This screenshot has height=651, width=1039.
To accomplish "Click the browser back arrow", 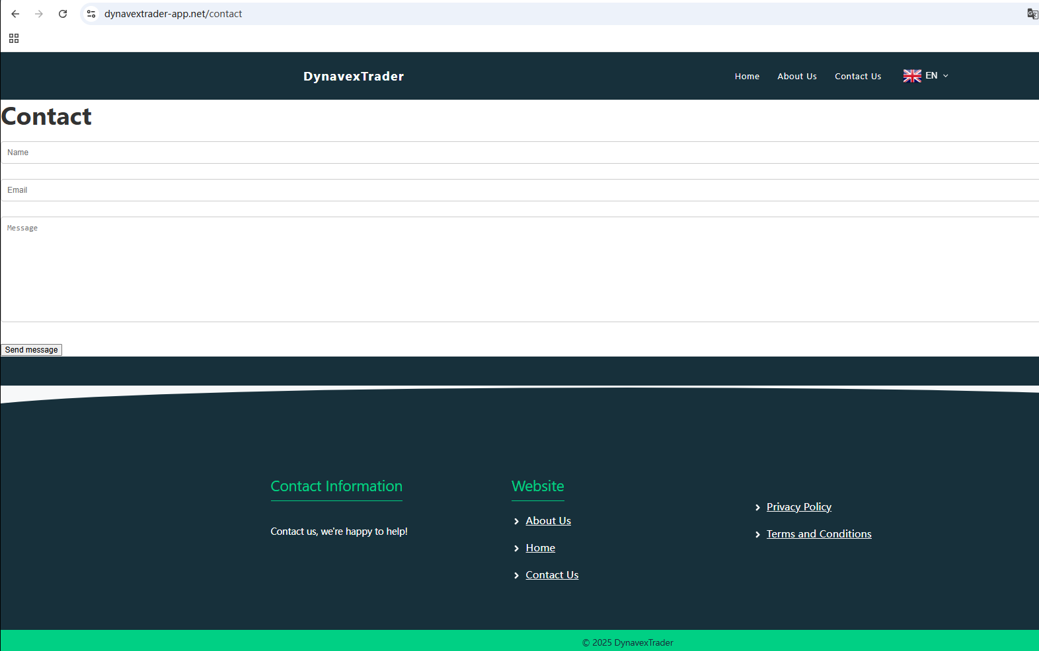I will coord(15,14).
